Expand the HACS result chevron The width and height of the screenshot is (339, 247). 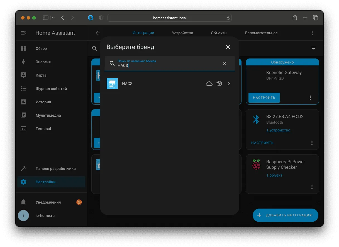tap(229, 84)
